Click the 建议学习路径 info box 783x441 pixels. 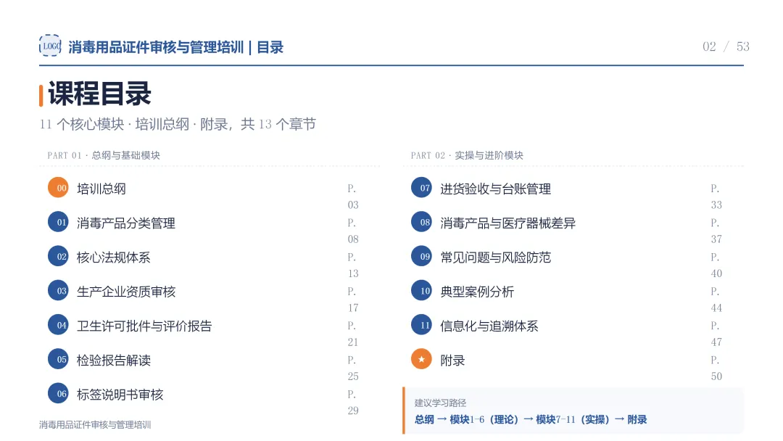tap(573, 411)
